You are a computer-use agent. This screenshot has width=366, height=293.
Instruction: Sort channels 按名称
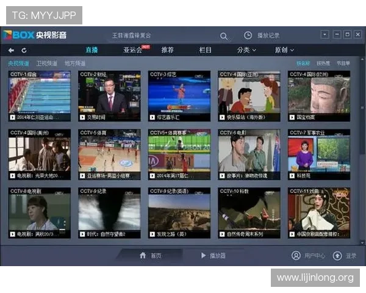[x=303, y=63]
